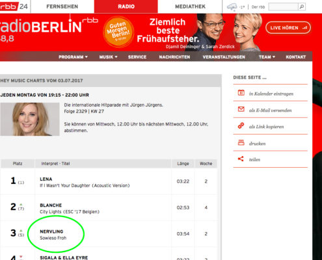322x260 pixels.
Task: Click the LIVE HÖREN button
Action: coord(288,28)
